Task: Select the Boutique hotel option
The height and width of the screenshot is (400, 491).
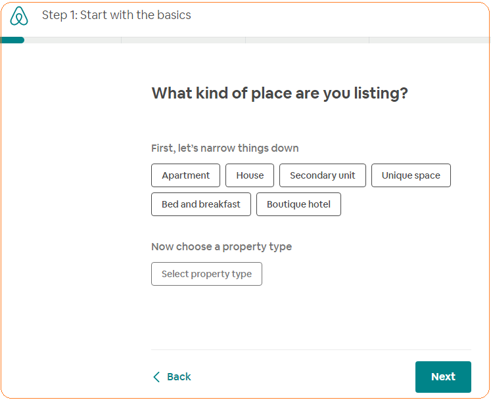Action: pyautogui.click(x=298, y=204)
